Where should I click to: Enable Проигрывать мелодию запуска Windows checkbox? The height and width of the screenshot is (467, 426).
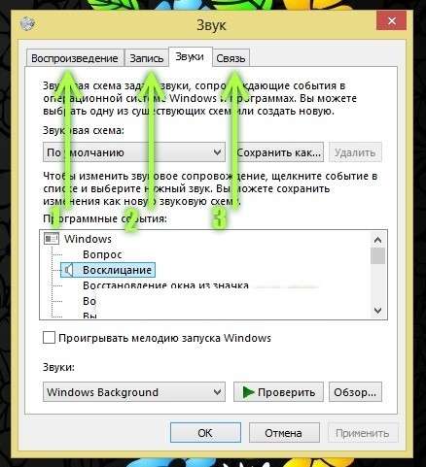click(49, 338)
